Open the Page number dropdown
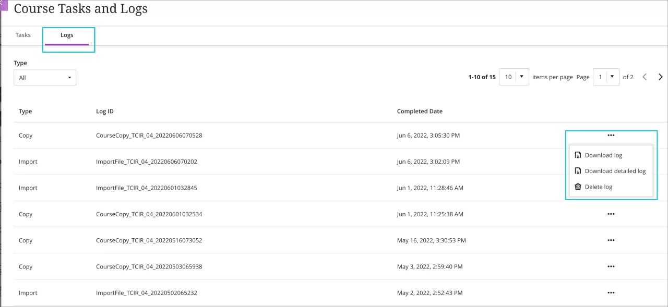668x307 pixels. [606, 77]
